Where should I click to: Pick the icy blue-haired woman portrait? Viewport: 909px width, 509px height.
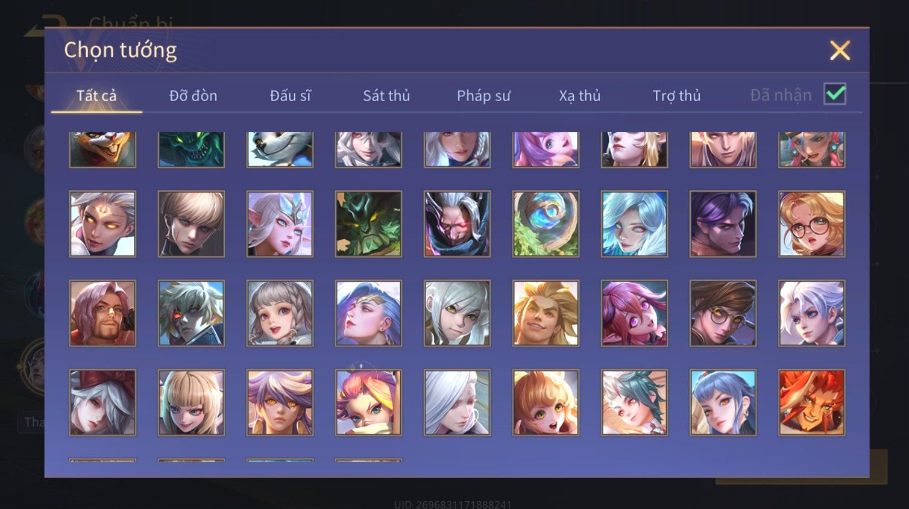[634, 224]
